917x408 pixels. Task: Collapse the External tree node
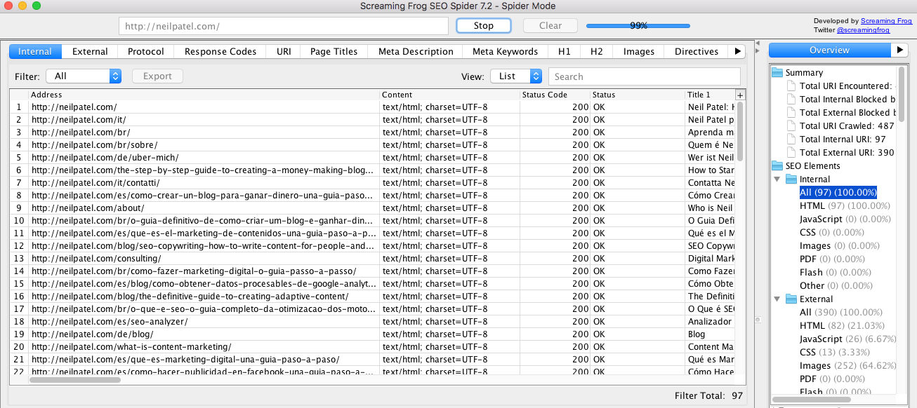[777, 299]
